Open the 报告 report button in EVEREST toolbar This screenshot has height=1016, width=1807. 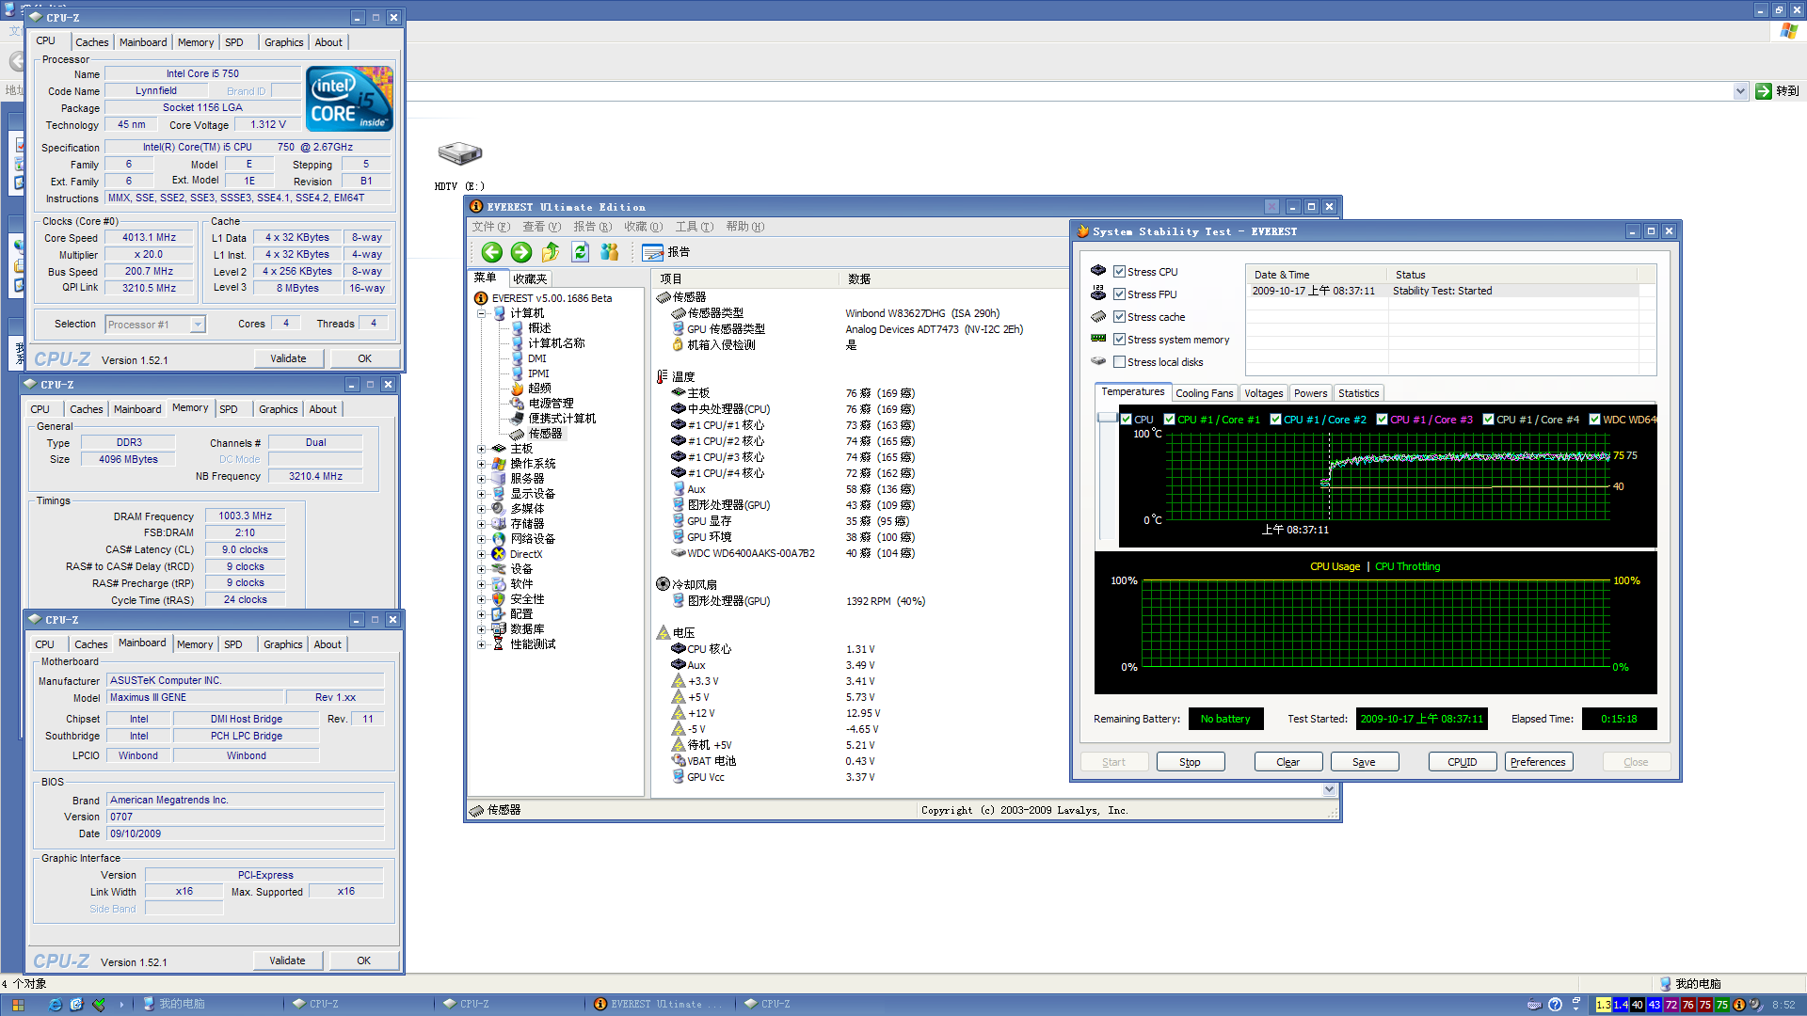[666, 252]
